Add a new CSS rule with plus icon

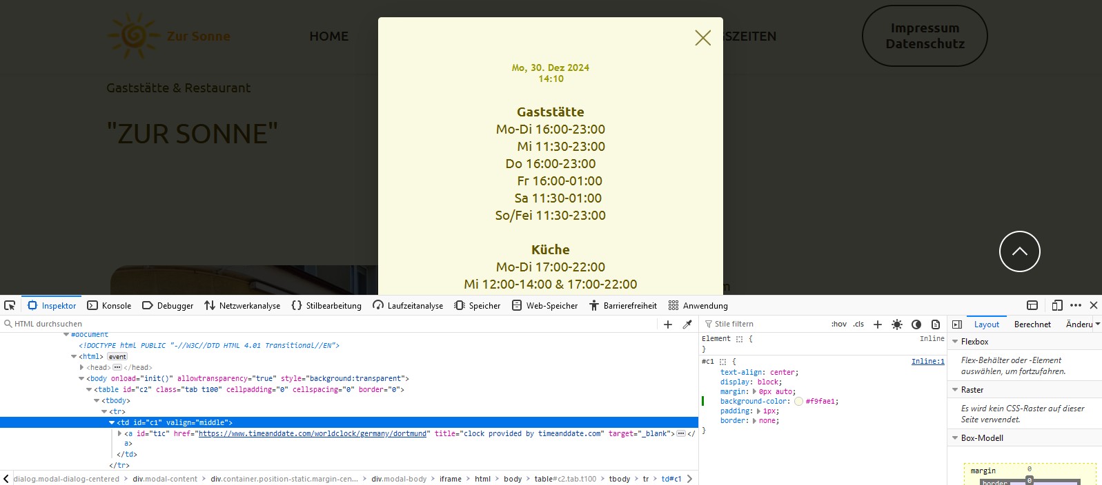878,324
